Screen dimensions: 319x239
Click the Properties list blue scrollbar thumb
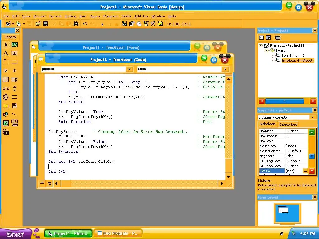click(x=312, y=156)
